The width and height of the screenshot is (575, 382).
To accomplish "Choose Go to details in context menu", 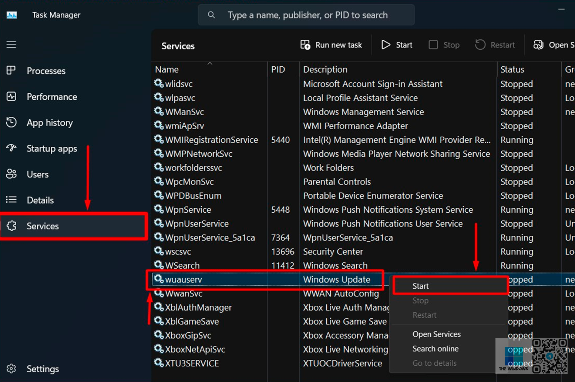I will [448, 363].
